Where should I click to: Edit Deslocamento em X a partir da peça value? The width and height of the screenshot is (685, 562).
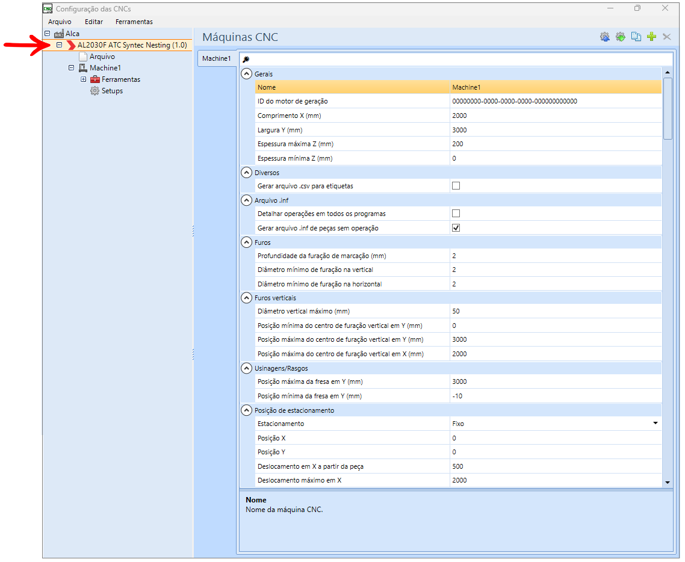tap(555, 466)
